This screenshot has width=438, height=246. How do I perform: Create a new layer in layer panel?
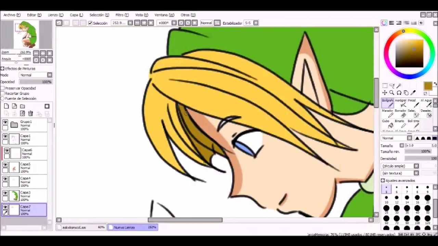click(7, 106)
